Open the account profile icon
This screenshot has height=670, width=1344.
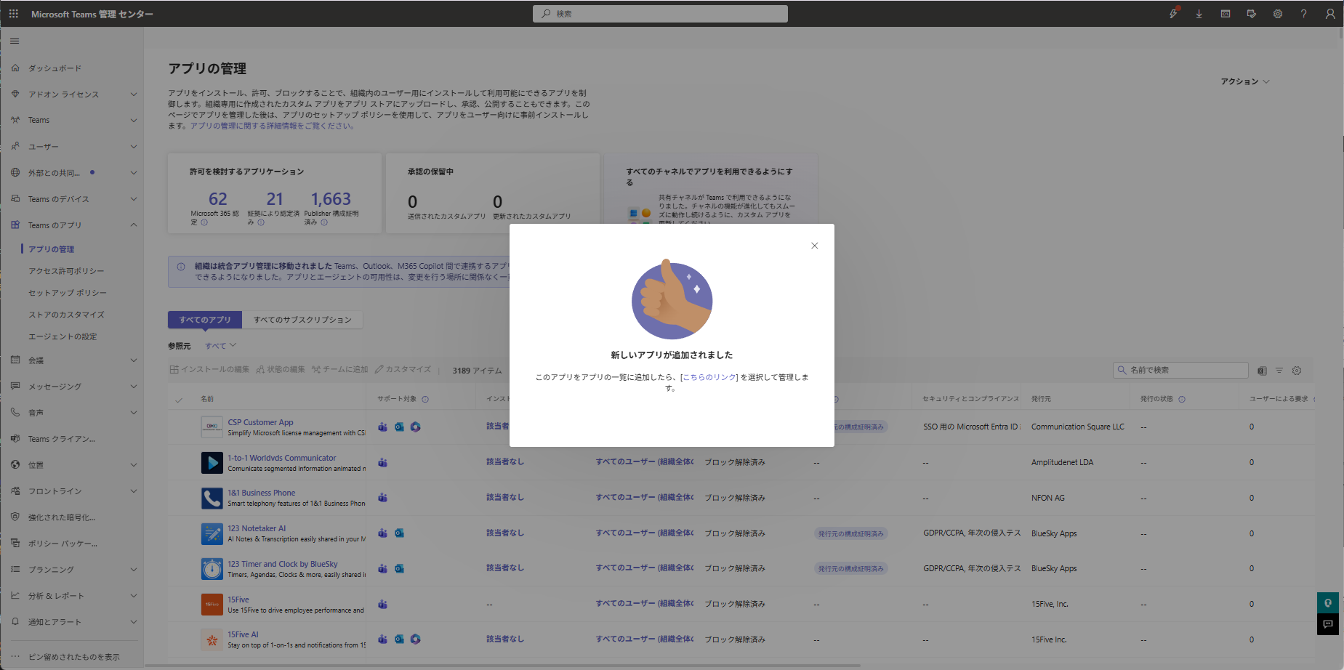1330,14
